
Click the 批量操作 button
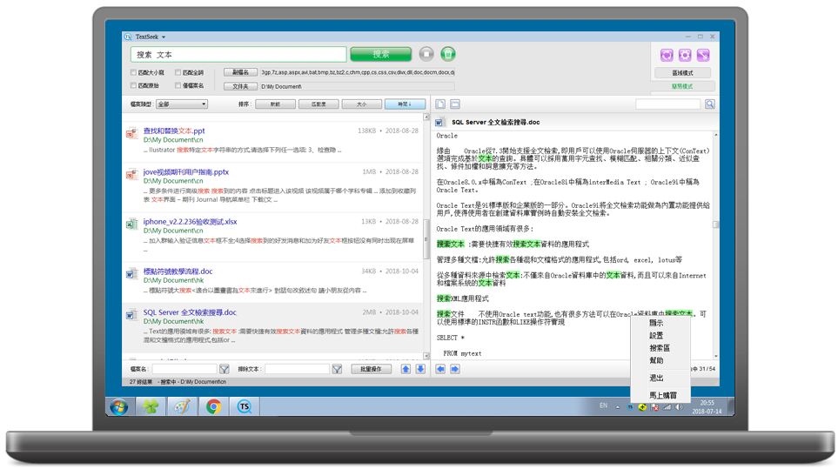coord(371,369)
